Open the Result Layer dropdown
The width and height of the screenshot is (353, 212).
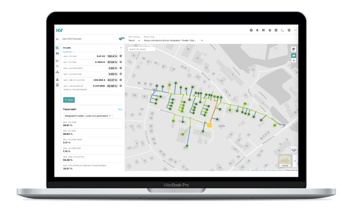click(173, 41)
